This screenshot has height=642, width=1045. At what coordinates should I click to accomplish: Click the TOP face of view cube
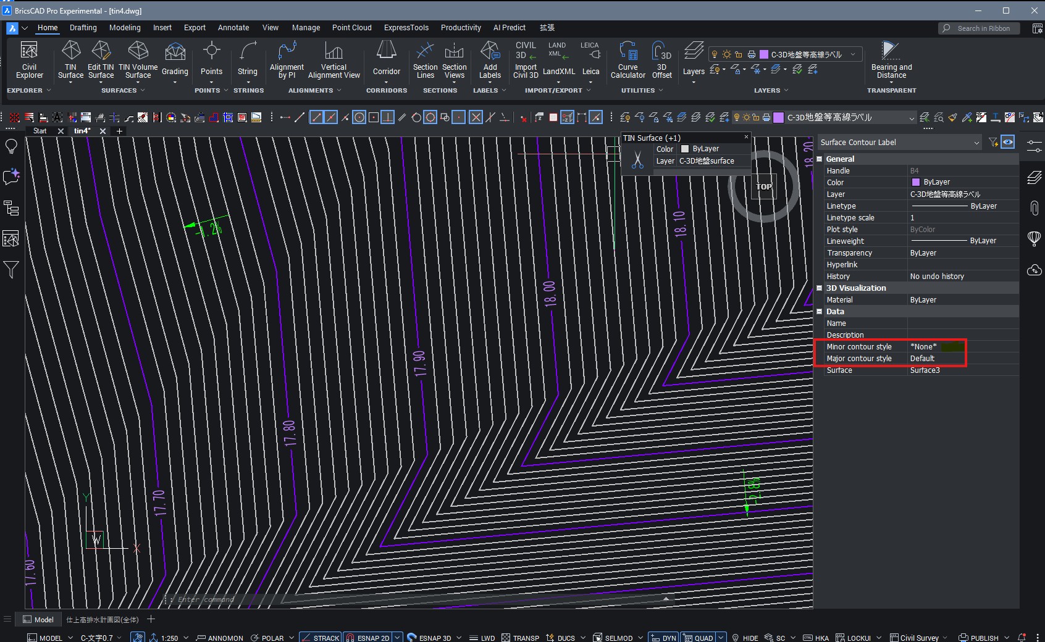(x=764, y=186)
